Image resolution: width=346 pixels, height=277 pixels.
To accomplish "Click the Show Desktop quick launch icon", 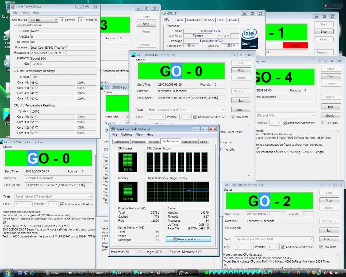I will (x=20, y=273).
